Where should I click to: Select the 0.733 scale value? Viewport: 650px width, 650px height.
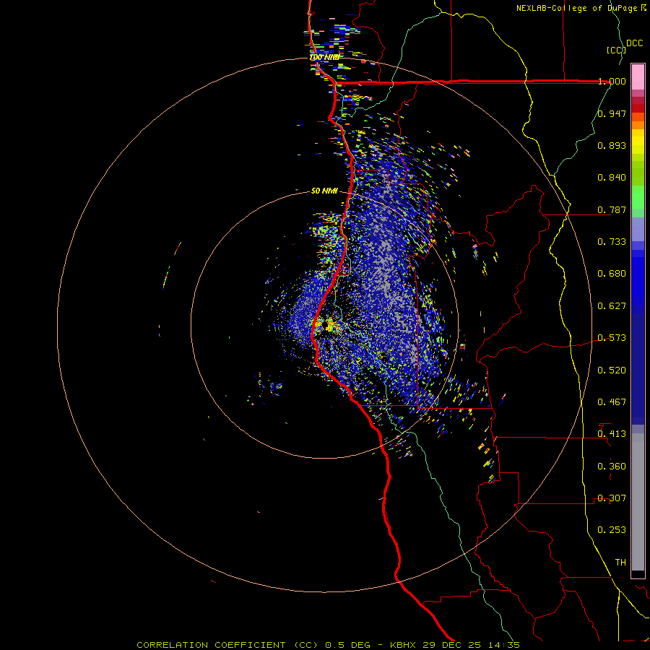pos(612,242)
